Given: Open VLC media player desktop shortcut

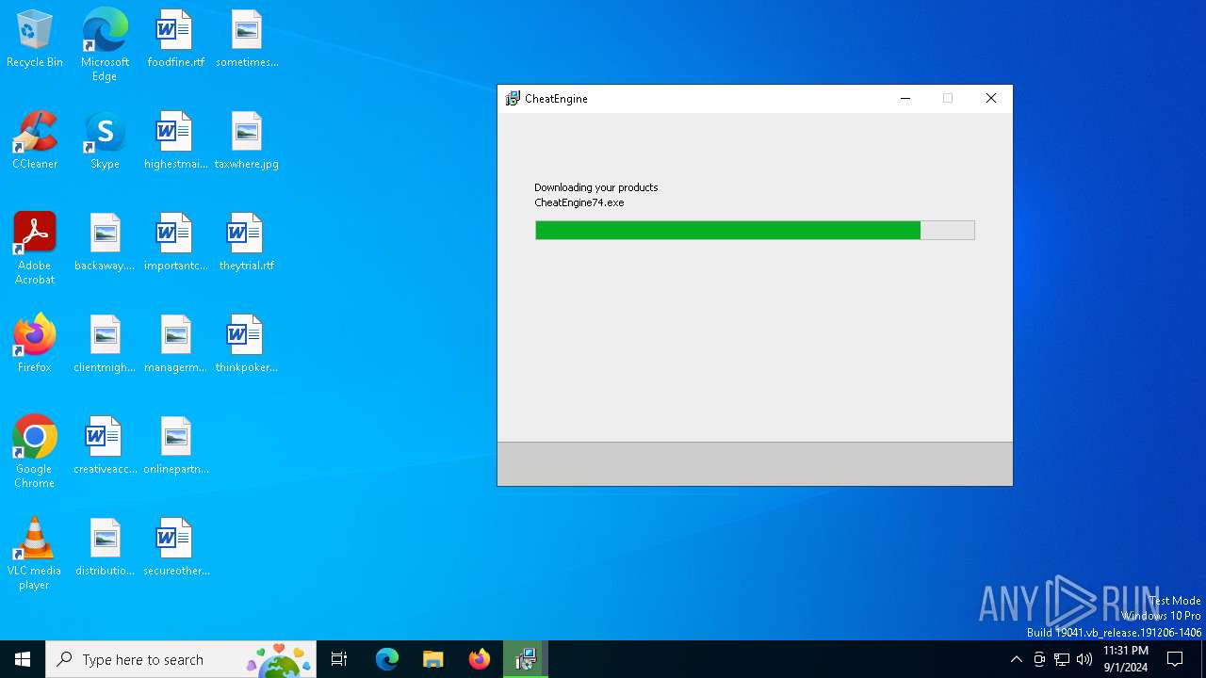Looking at the screenshot, I should (x=35, y=554).
